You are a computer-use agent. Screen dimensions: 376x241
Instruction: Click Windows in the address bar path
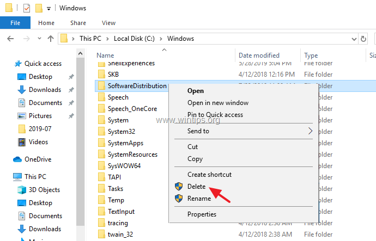[180, 39]
